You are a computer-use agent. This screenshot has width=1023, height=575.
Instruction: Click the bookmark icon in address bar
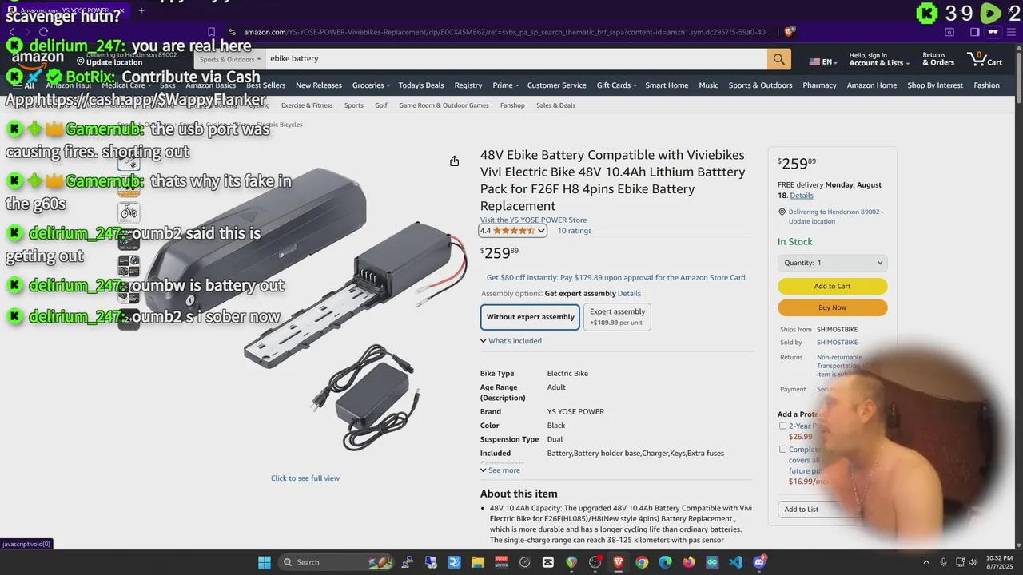coord(211,32)
